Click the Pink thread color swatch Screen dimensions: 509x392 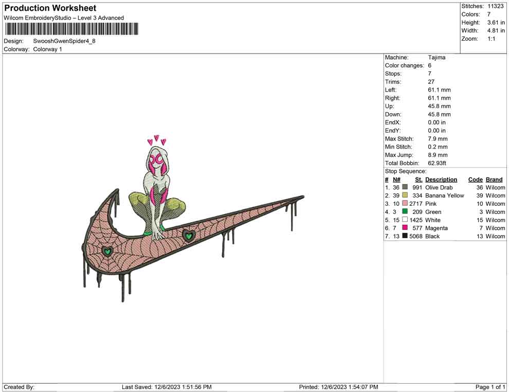pyautogui.click(x=405, y=203)
